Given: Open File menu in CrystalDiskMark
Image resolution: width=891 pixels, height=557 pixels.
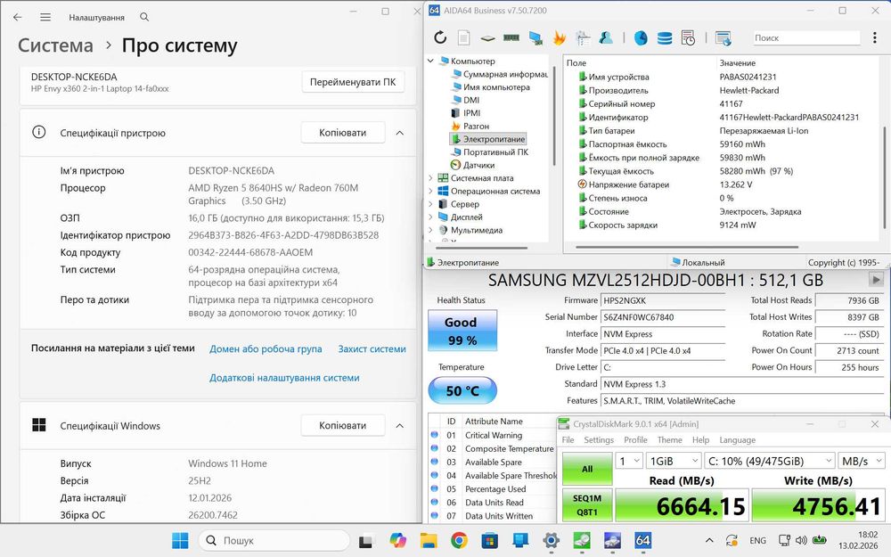Looking at the screenshot, I should [x=568, y=440].
